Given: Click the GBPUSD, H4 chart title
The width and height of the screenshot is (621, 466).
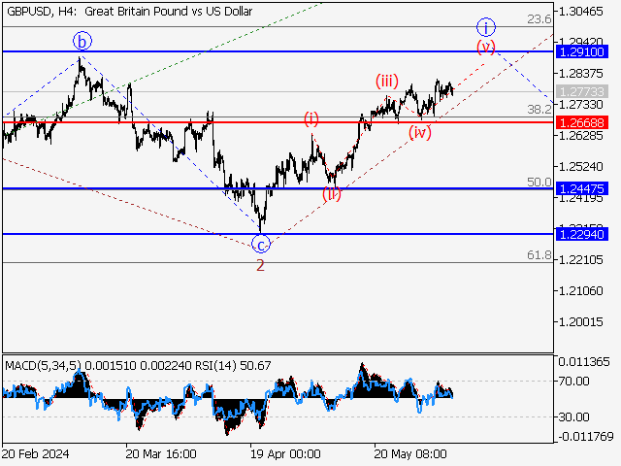Looking at the screenshot, I should (x=128, y=11).
